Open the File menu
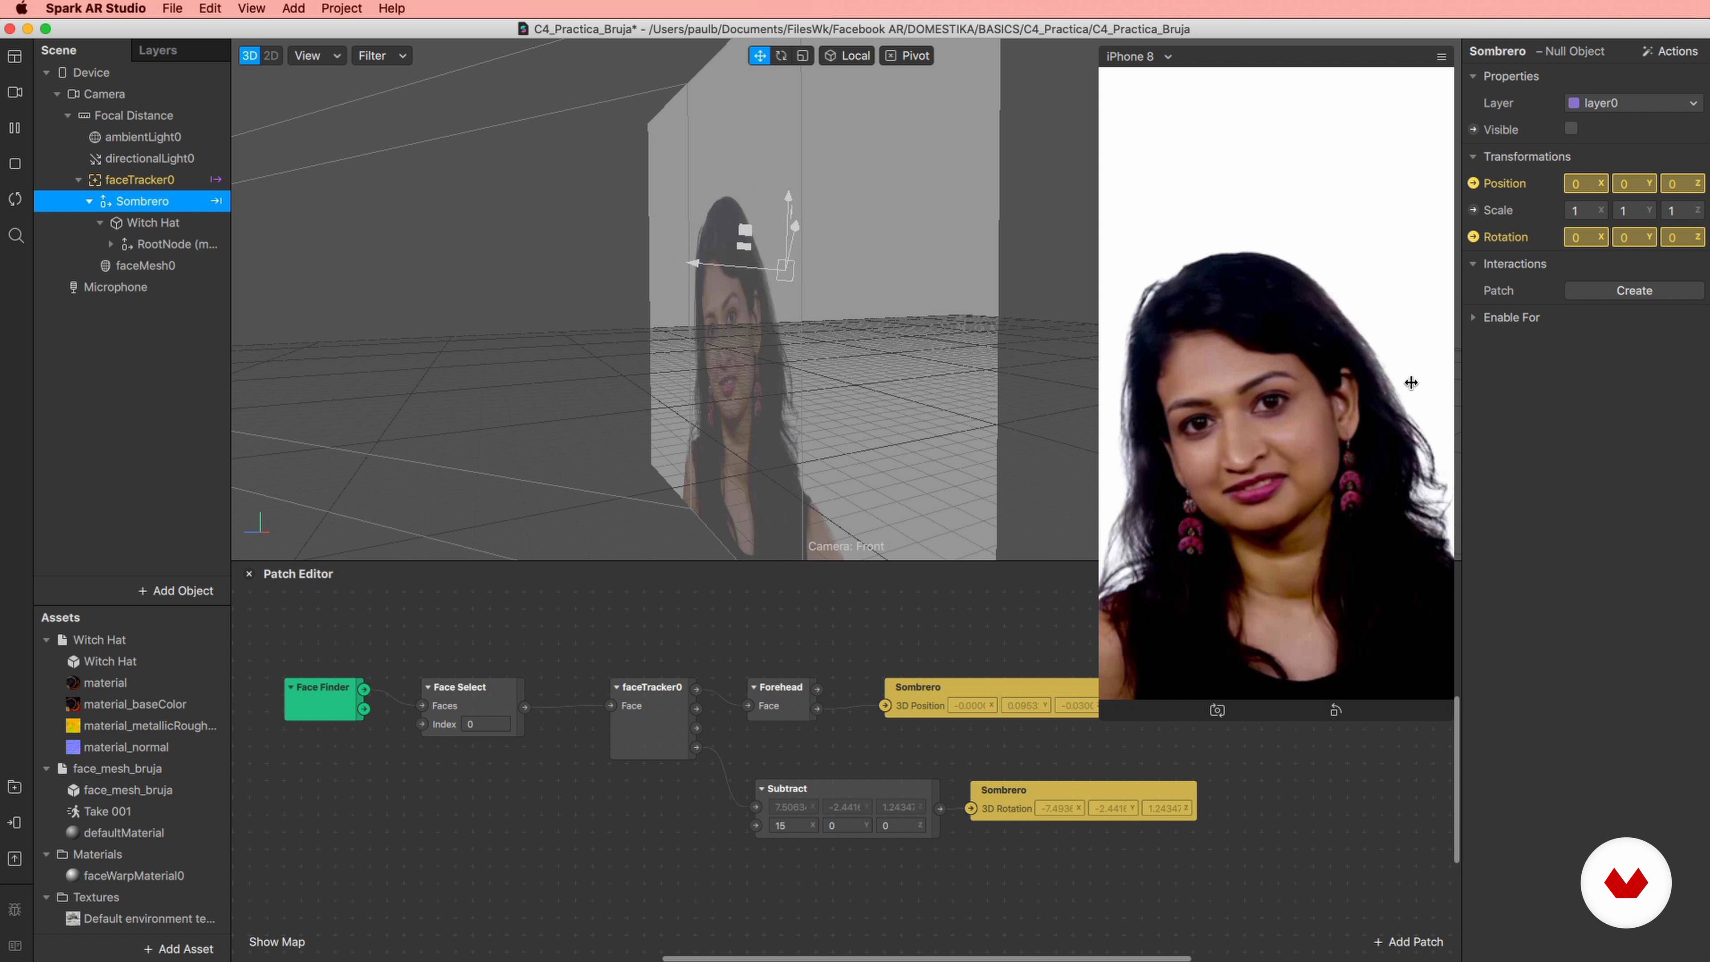The image size is (1710, 962). click(172, 8)
